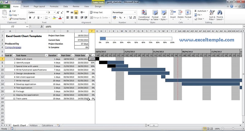Switch to the Formulas tab

54,6
